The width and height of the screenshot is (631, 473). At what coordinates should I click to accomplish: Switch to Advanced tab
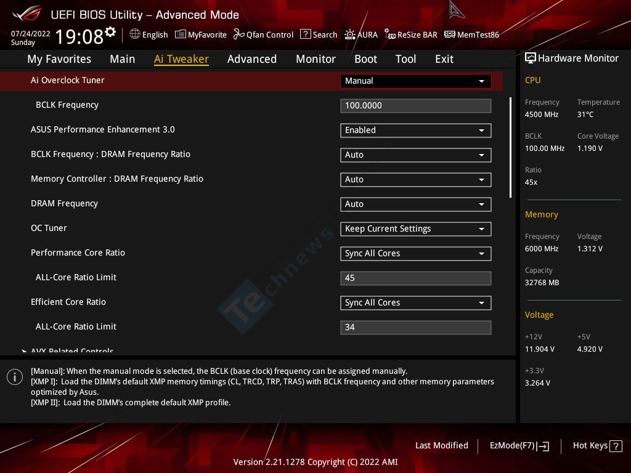click(252, 59)
